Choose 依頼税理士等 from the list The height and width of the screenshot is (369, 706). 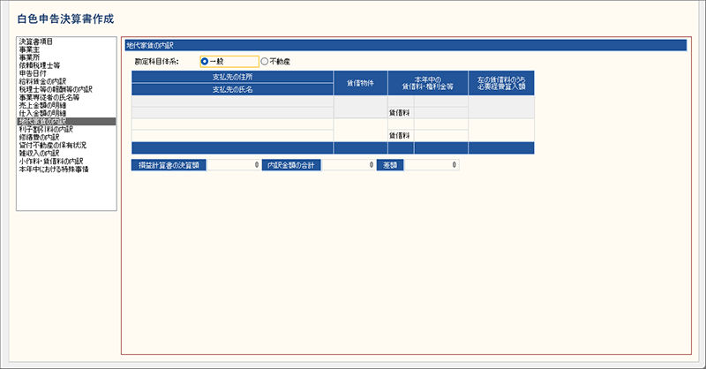pyautogui.click(x=39, y=65)
